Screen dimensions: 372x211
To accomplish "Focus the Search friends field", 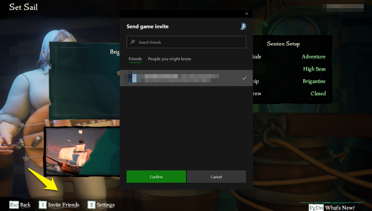I will 186,42.
